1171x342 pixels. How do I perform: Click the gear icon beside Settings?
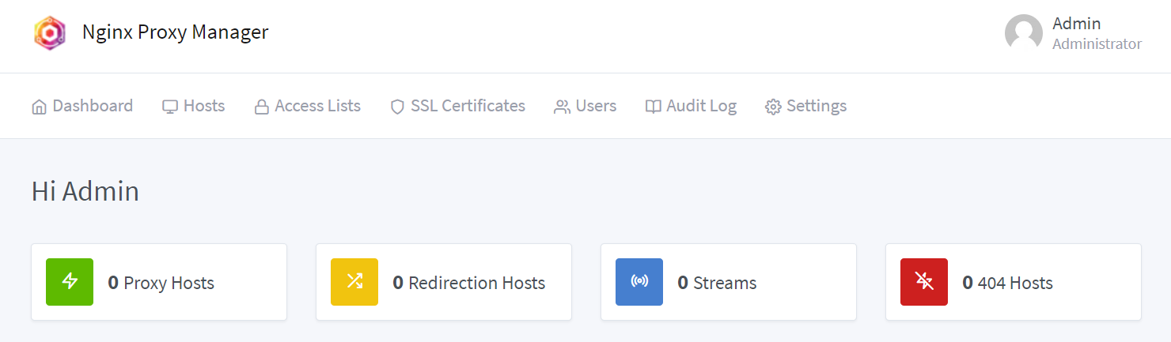pyautogui.click(x=773, y=107)
